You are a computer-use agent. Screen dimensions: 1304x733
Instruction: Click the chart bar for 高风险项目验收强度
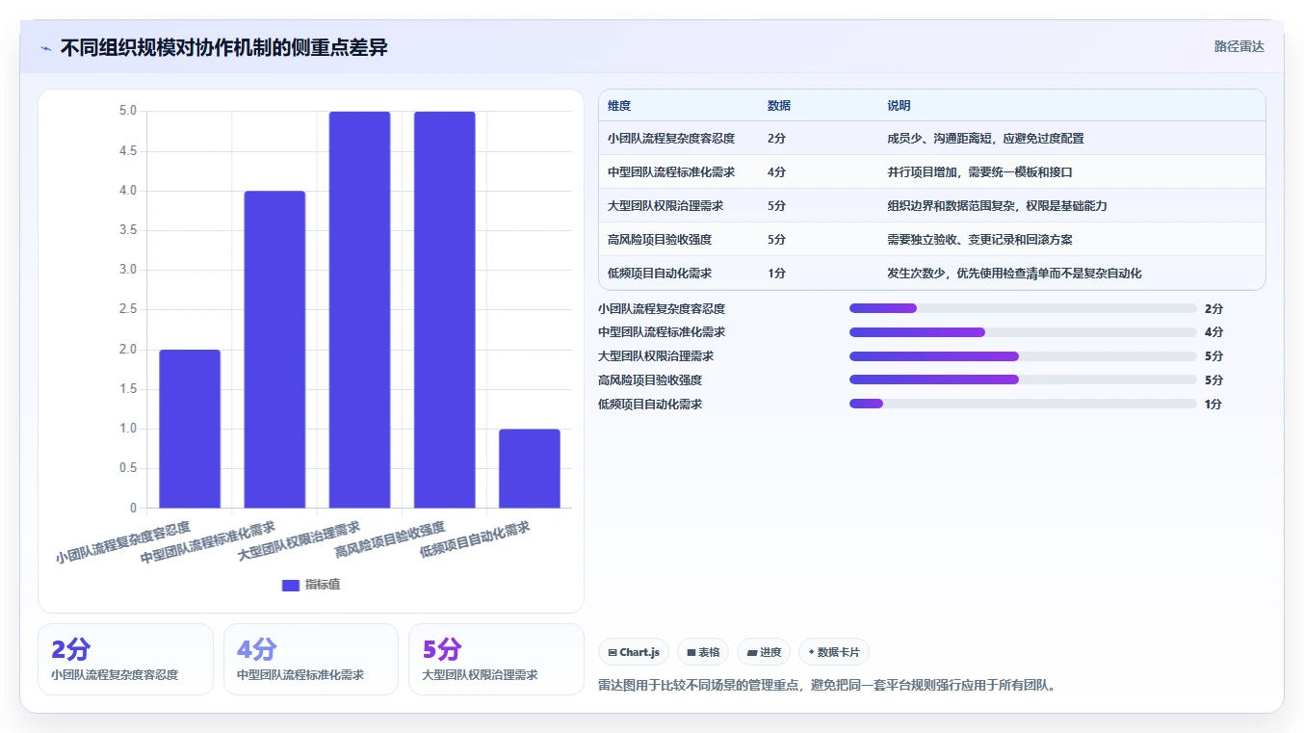[x=445, y=310]
